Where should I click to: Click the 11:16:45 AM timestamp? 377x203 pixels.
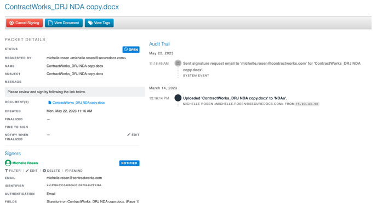coord(159,64)
